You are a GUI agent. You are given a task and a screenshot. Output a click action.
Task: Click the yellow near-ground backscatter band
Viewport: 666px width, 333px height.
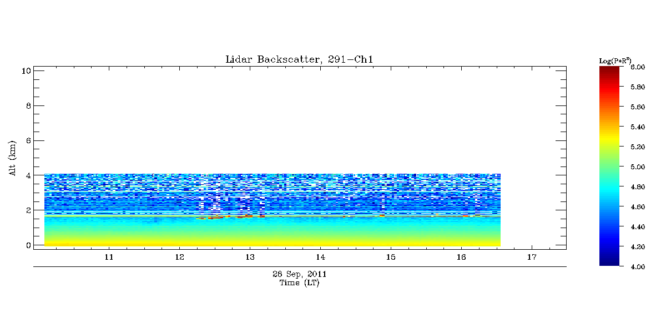pyautogui.click(x=273, y=243)
